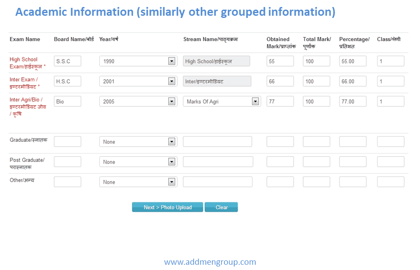The height and width of the screenshot is (270, 420).
Task: Click the Graduate stream name input field
Action: [217, 142]
